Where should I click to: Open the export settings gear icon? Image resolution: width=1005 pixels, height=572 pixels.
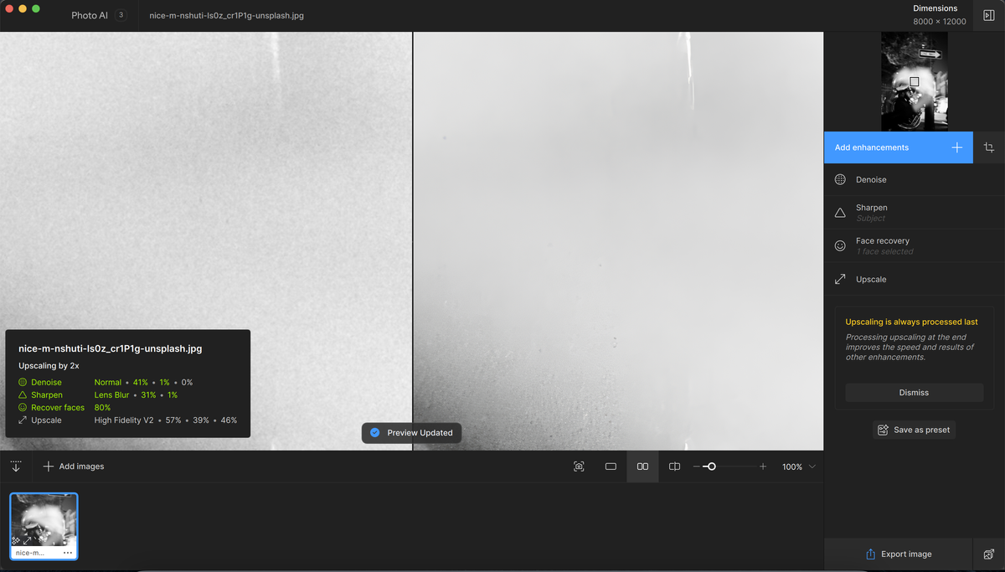(988, 554)
